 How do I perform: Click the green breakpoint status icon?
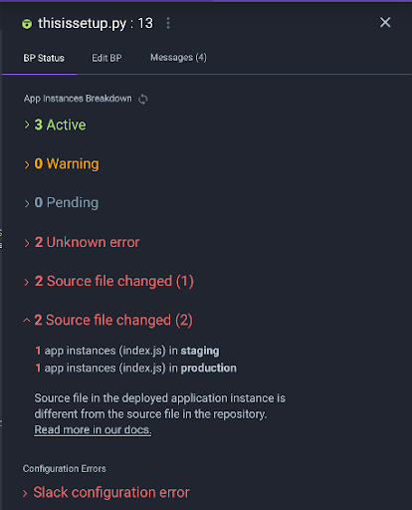[x=27, y=24]
